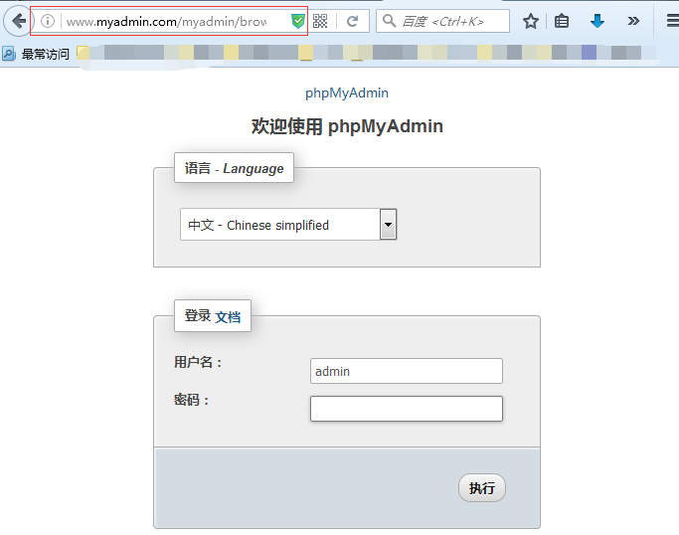Open downloads with the blue arrow icon
The width and height of the screenshot is (679, 535).
point(597,21)
